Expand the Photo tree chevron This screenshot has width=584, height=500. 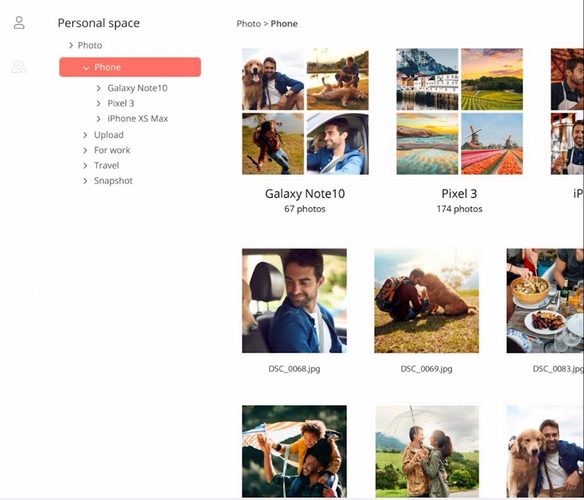point(71,46)
